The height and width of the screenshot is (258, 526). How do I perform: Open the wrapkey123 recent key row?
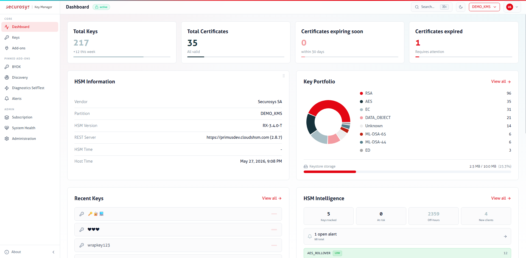click(178, 245)
